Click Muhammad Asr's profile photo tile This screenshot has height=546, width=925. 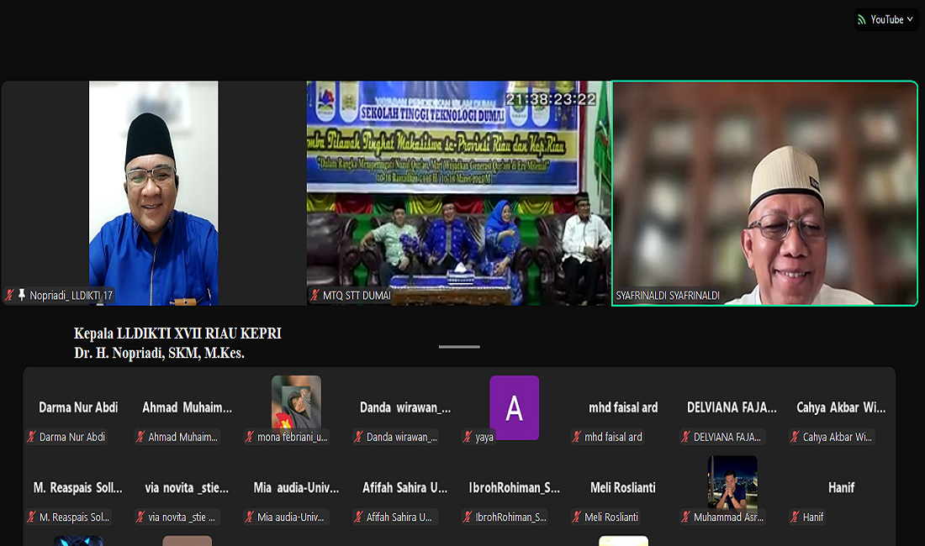tap(732, 481)
